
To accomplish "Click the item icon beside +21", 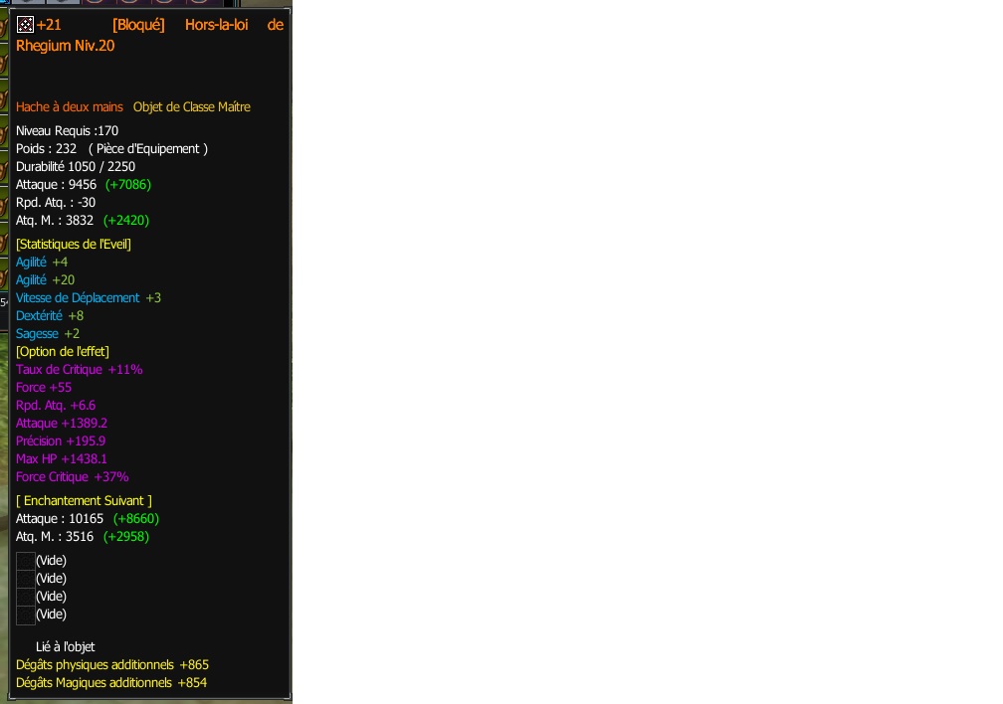I will coord(25,25).
